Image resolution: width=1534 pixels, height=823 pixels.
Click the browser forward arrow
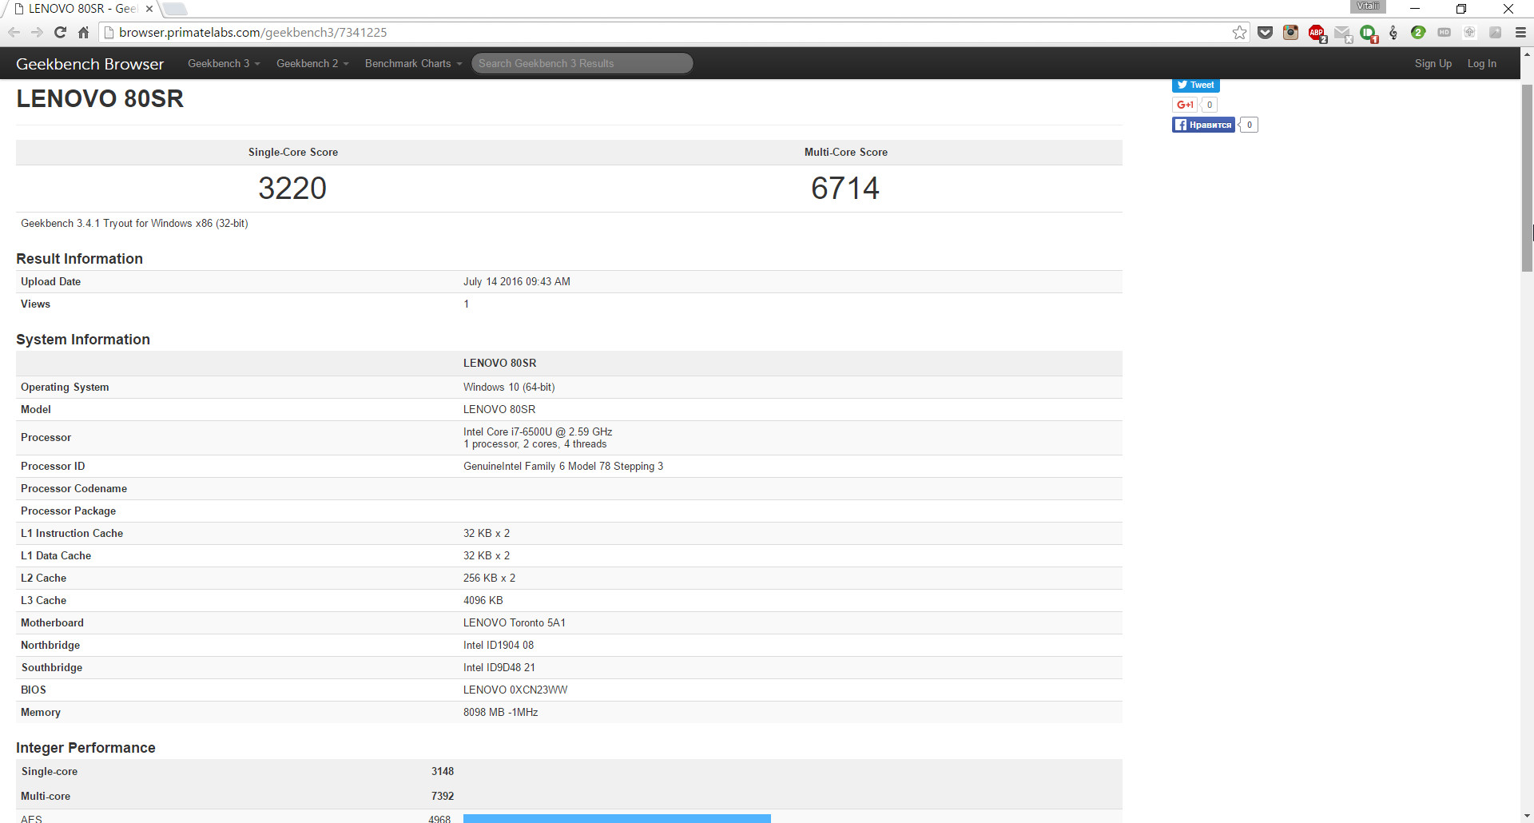pos(37,33)
